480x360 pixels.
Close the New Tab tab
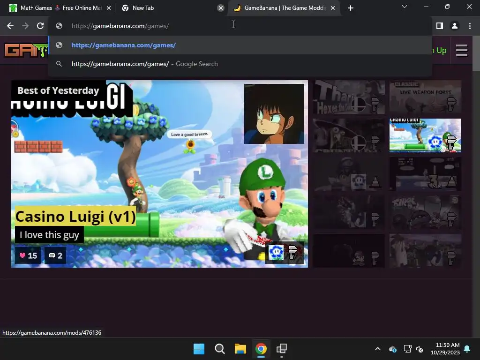[220, 8]
